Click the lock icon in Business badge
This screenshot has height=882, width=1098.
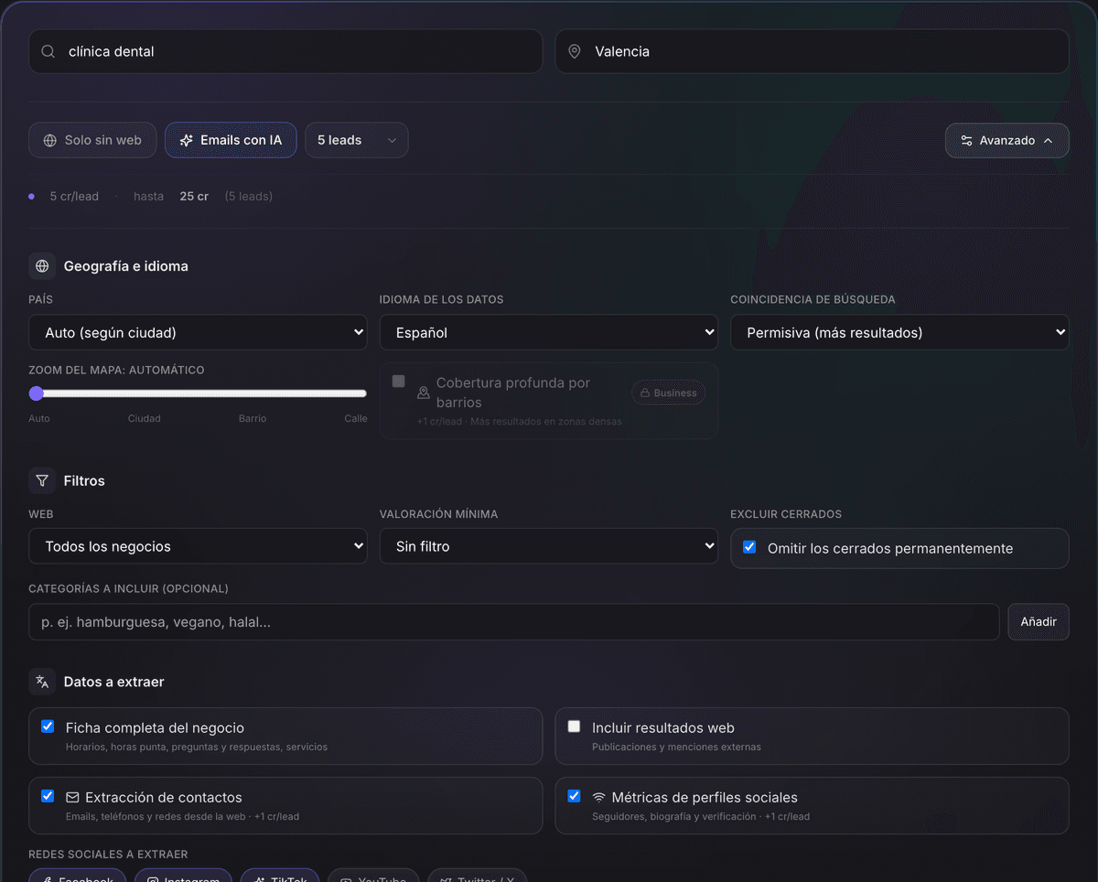pos(645,393)
